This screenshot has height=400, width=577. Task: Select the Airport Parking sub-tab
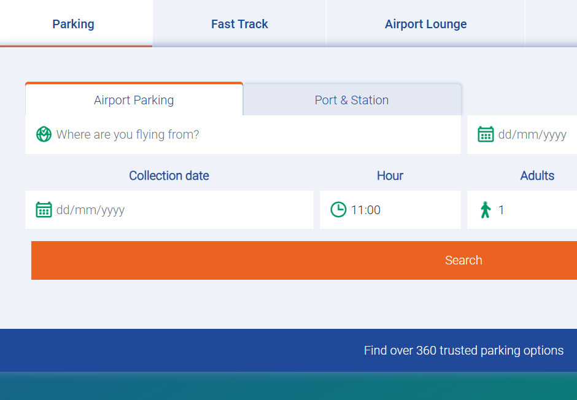pyautogui.click(x=134, y=100)
